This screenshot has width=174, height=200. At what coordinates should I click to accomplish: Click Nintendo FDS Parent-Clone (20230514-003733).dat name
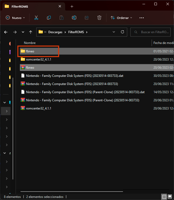[x=85, y=92]
